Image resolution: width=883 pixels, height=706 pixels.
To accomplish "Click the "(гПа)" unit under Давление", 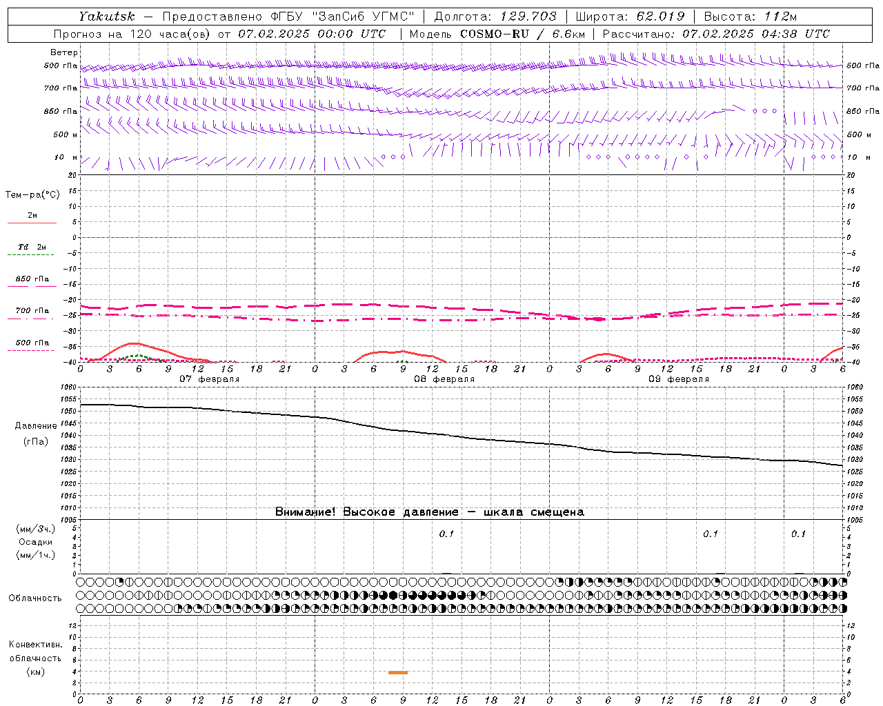I will pyautogui.click(x=35, y=442).
